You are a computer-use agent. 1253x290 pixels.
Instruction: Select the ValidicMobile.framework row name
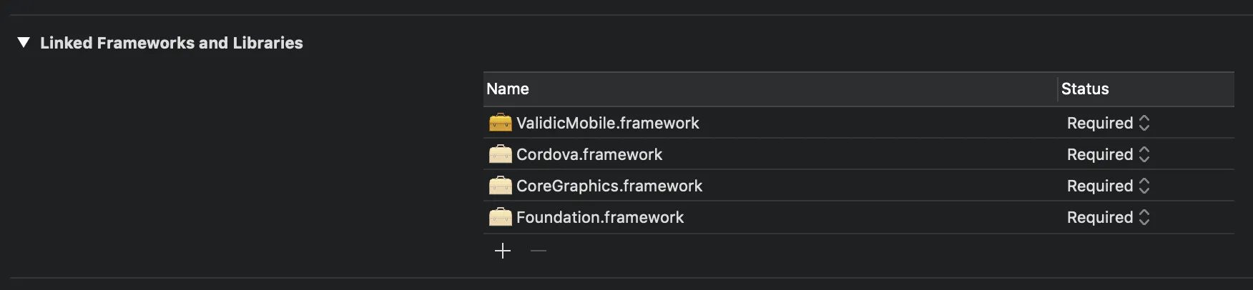tap(607, 123)
